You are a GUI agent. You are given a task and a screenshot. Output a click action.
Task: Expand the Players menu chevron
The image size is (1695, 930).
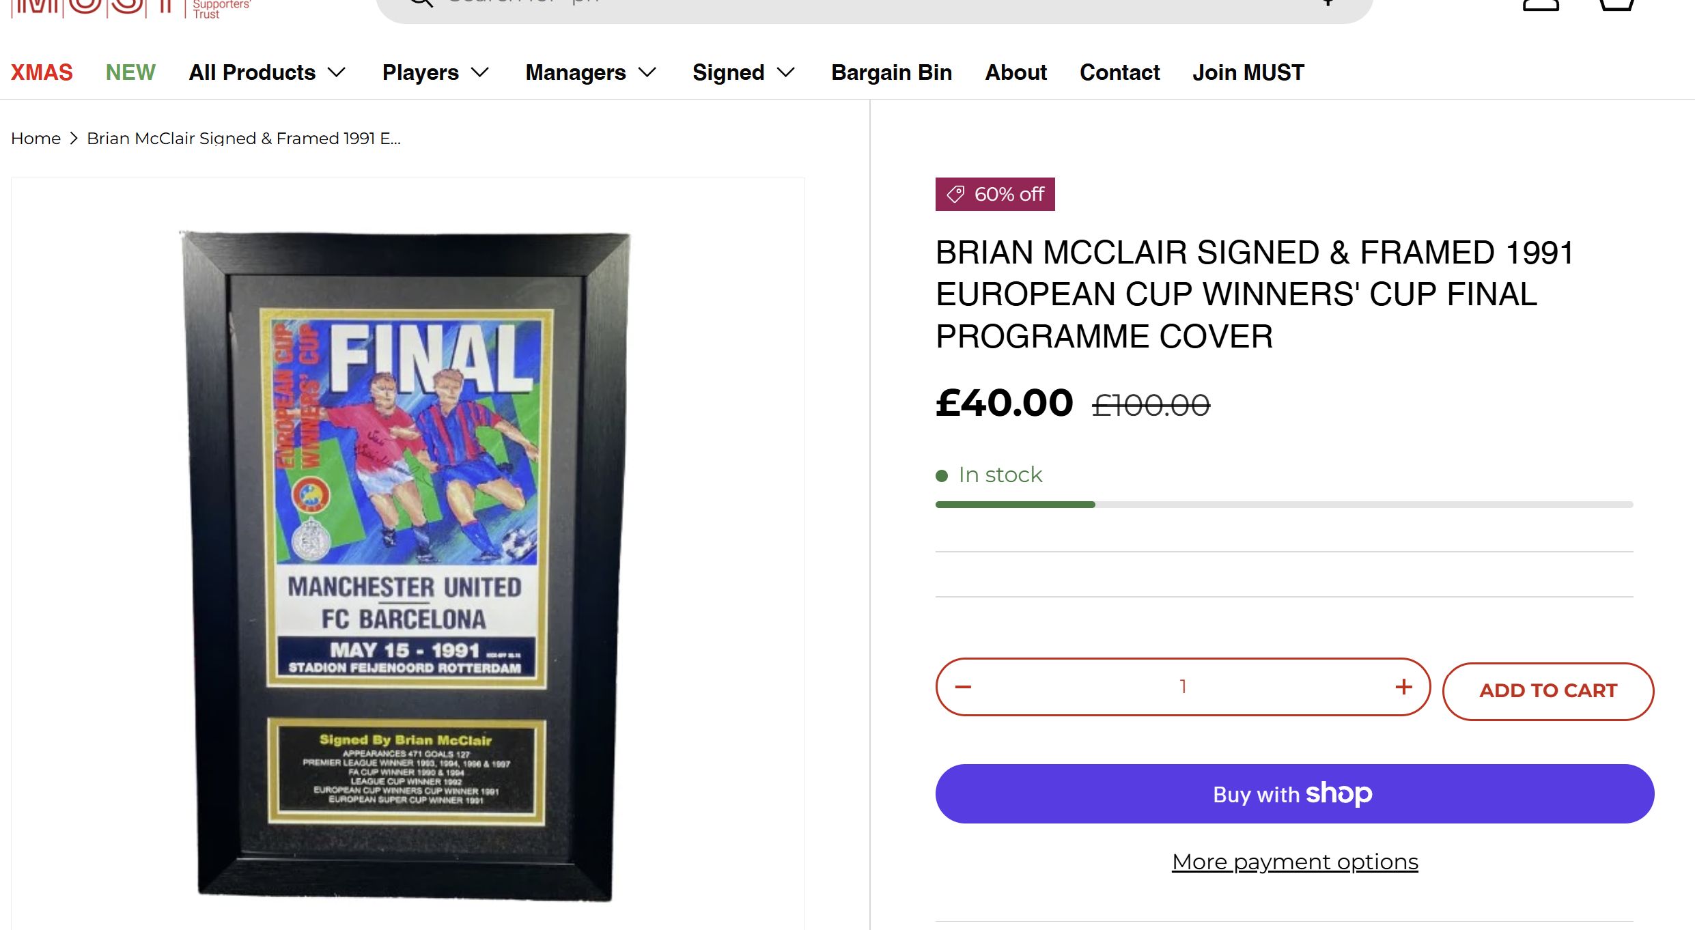(481, 72)
